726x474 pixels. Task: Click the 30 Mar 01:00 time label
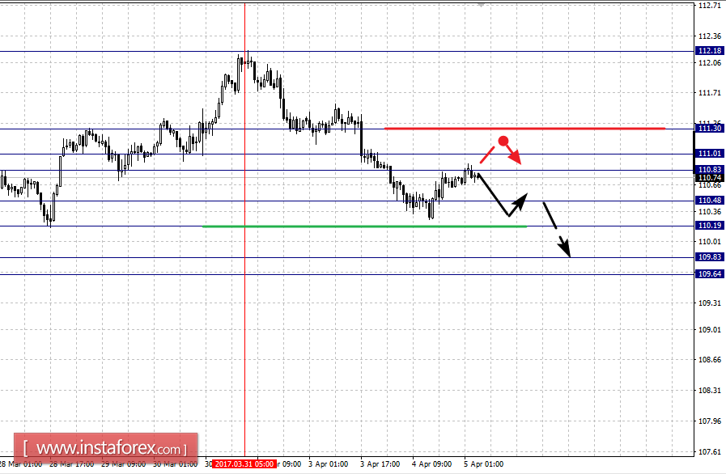point(175,463)
